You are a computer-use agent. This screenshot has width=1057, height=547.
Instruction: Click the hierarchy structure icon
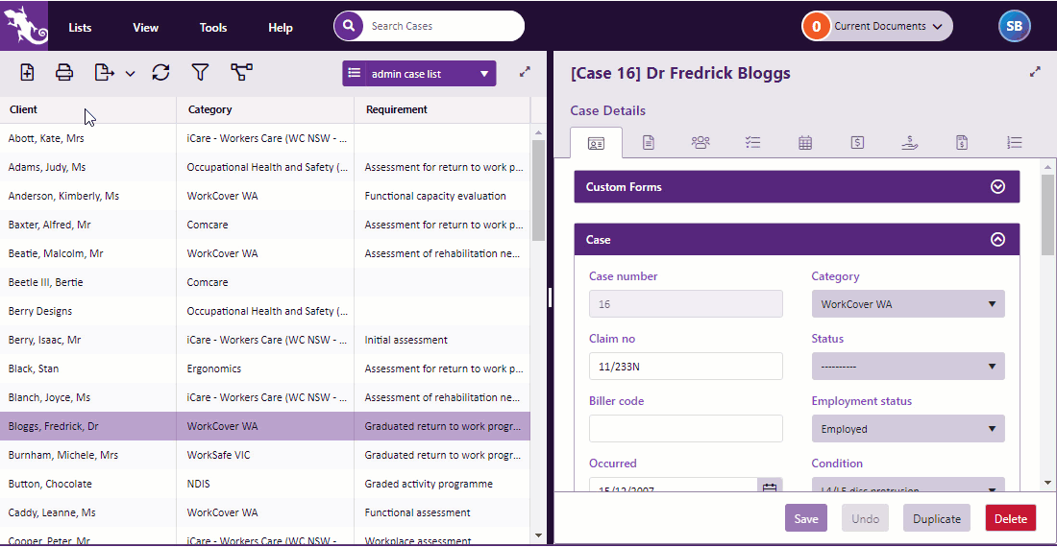[241, 72]
